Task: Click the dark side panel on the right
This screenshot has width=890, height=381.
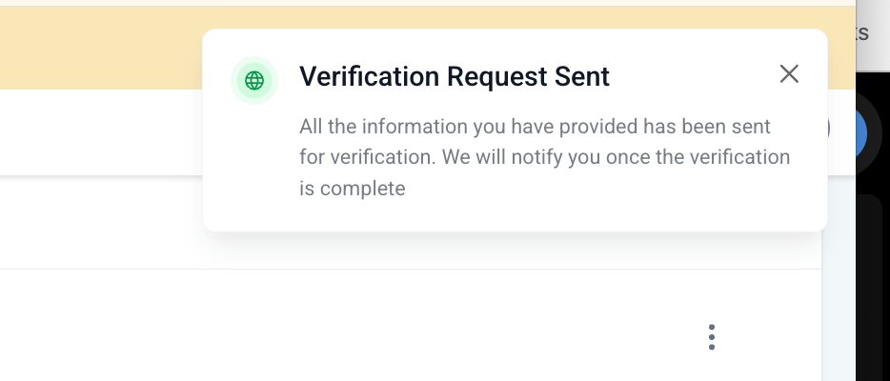Action: (x=872, y=286)
